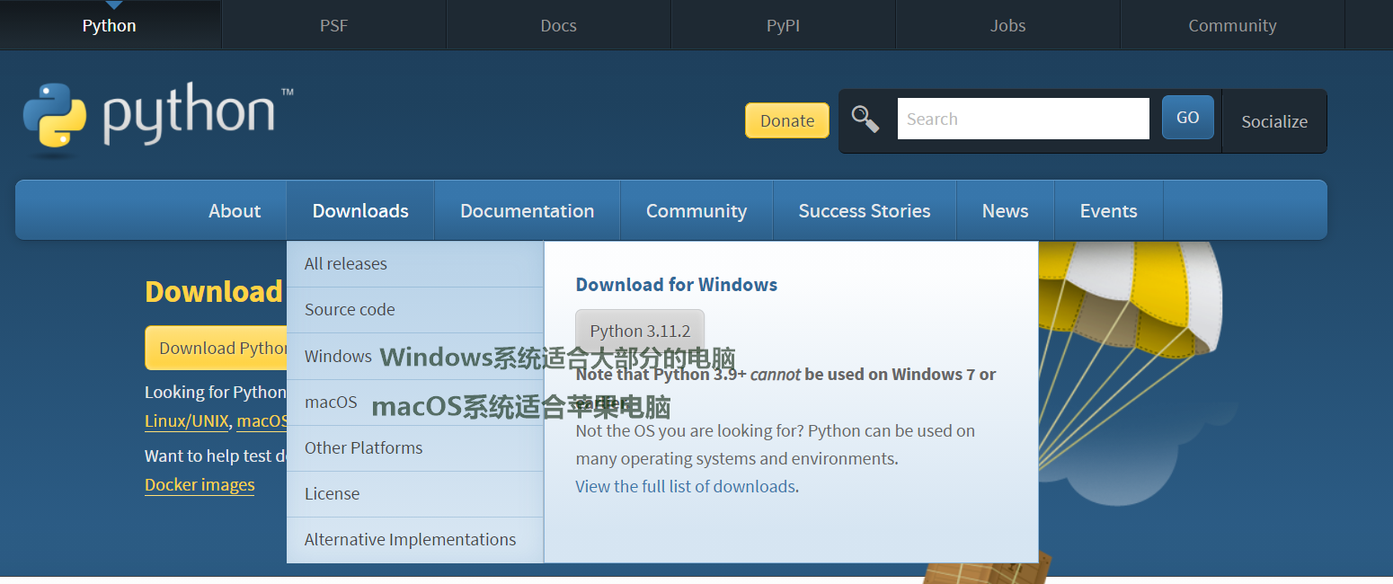Image resolution: width=1393 pixels, height=584 pixels.
Task: Choose Other Platforms in Downloads menu
Action: click(415, 447)
